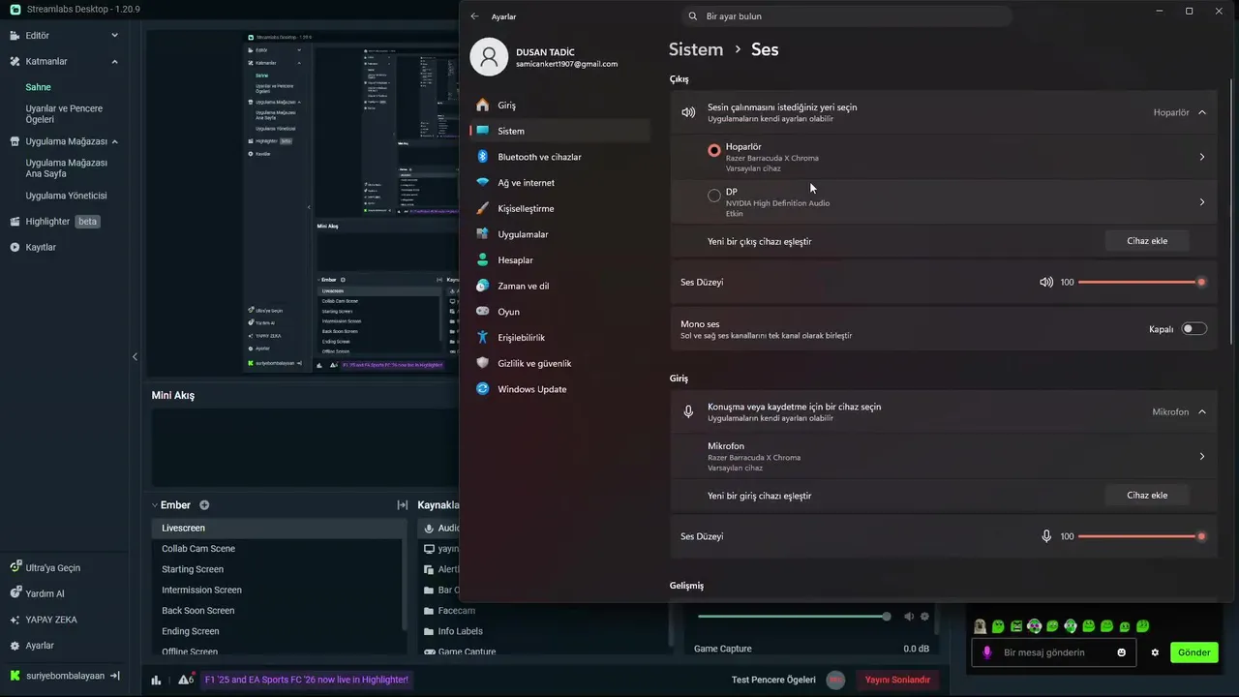Click the Sistem breadcrumb link
Image resolution: width=1239 pixels, height=697 pixels.
[696, 49]
